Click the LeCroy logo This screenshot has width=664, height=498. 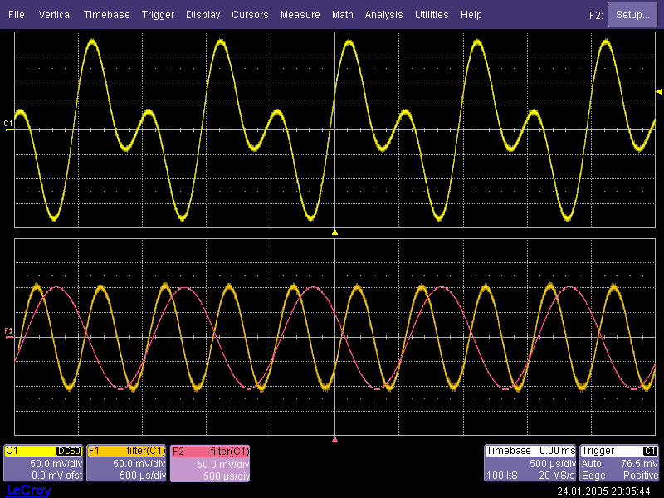(x=29, y=491)
